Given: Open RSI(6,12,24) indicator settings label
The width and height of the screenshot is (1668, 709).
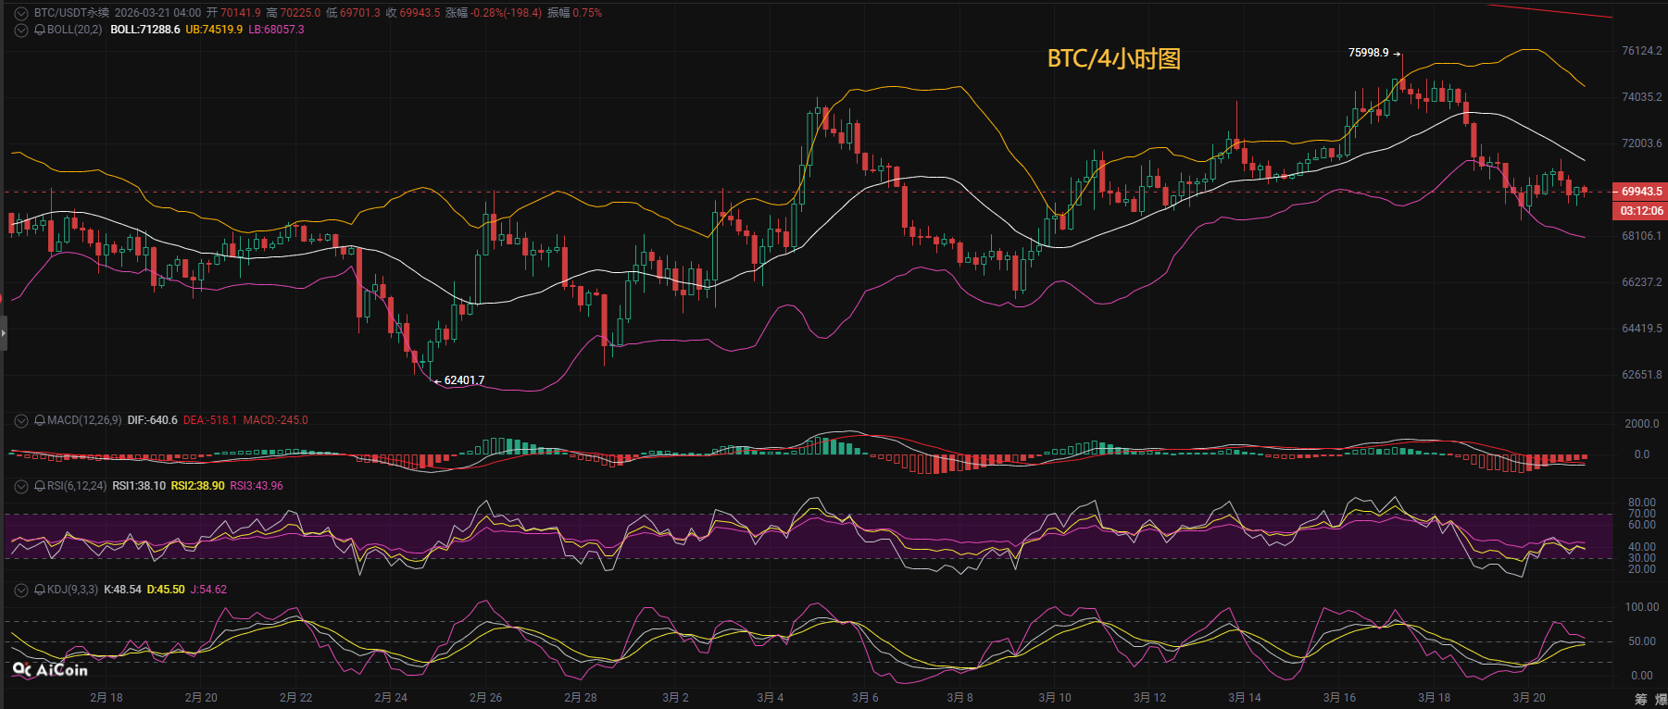Looking at the screenshot, I should tap(77, 486).
